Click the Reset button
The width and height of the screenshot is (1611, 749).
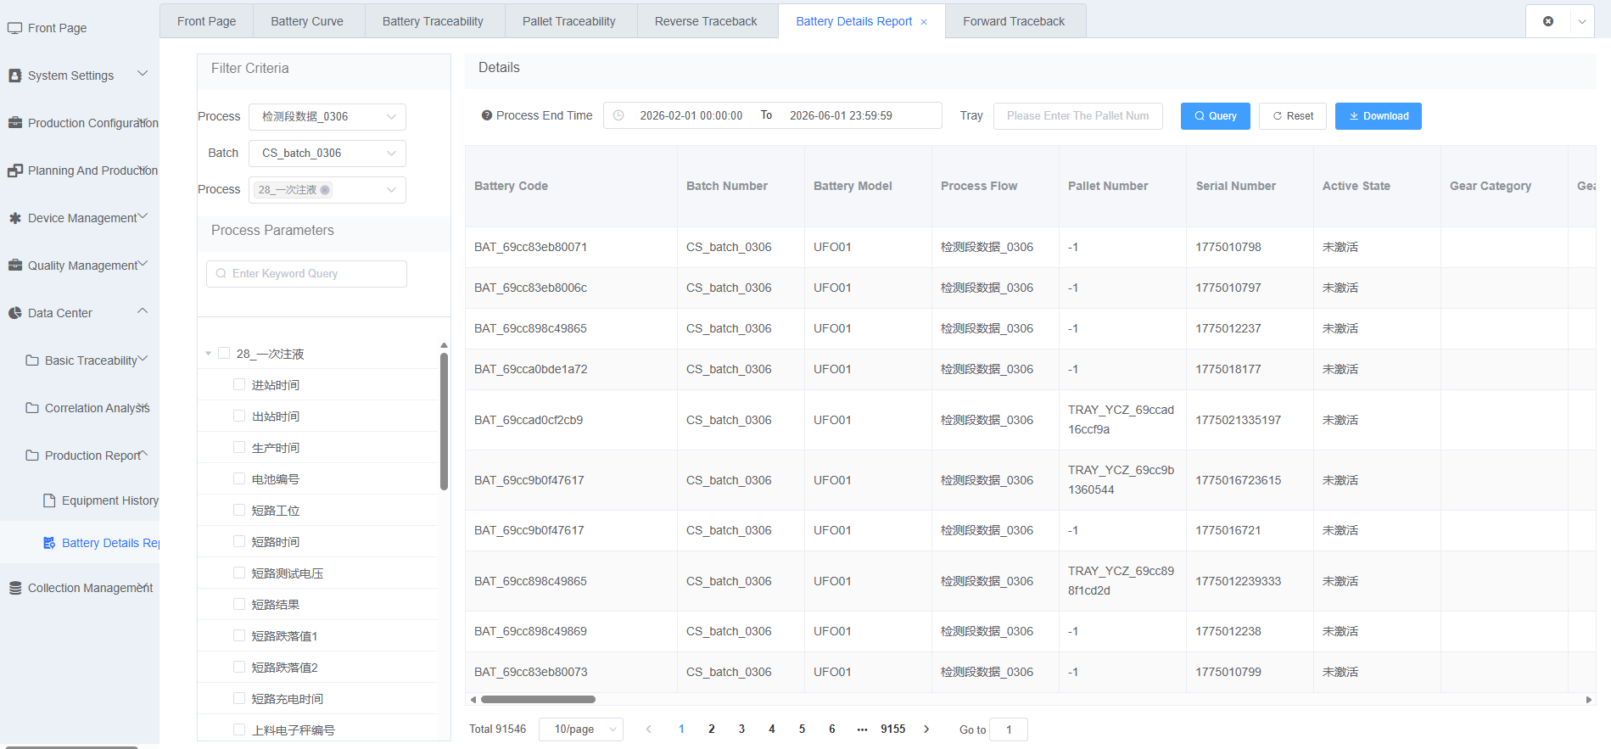click(1293, 116)
